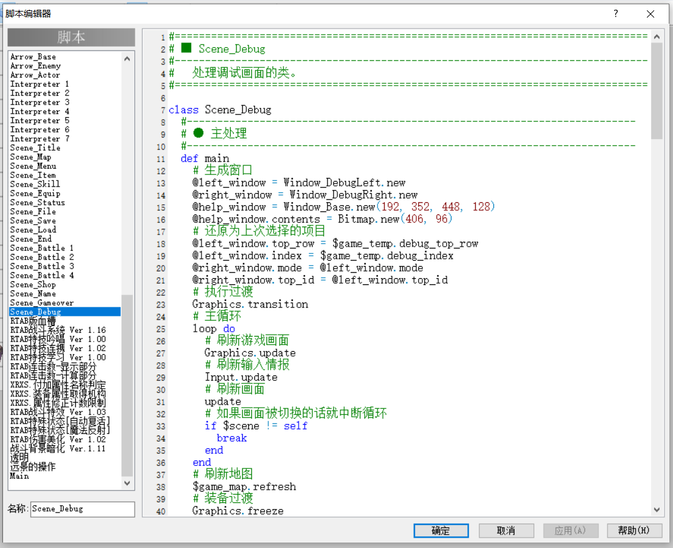Click the 确定 confirm button

coord(441,531)
